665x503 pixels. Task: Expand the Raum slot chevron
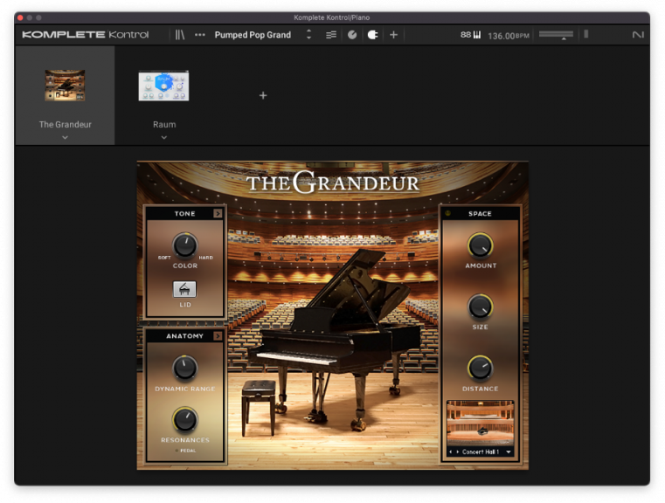pyautogui.click(x=164, y=137)
